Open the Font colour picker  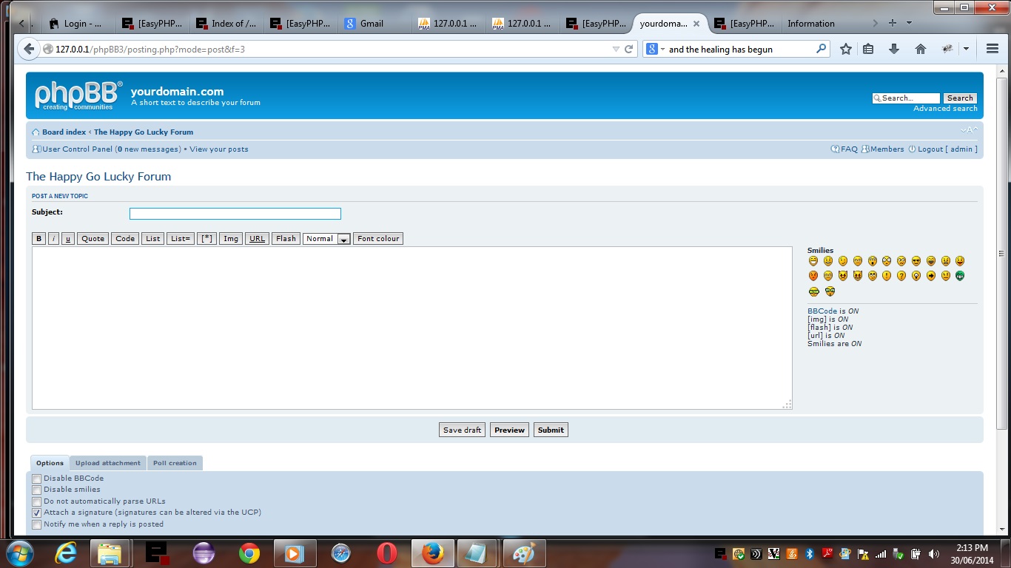(378, 239)
